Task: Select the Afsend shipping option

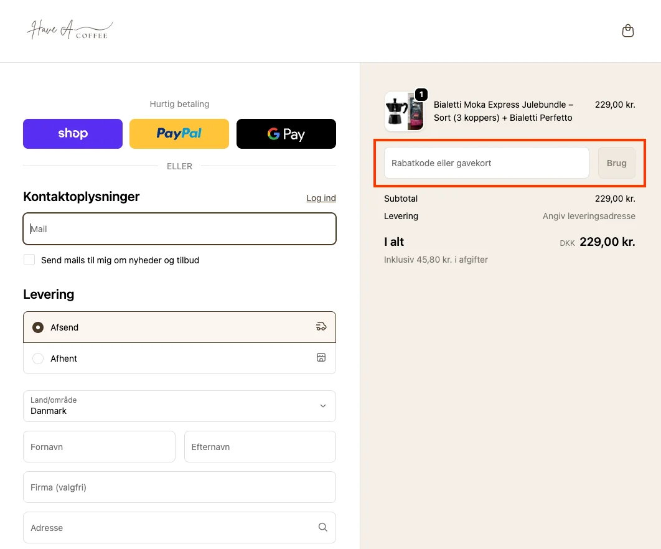Action: [38, 327]
